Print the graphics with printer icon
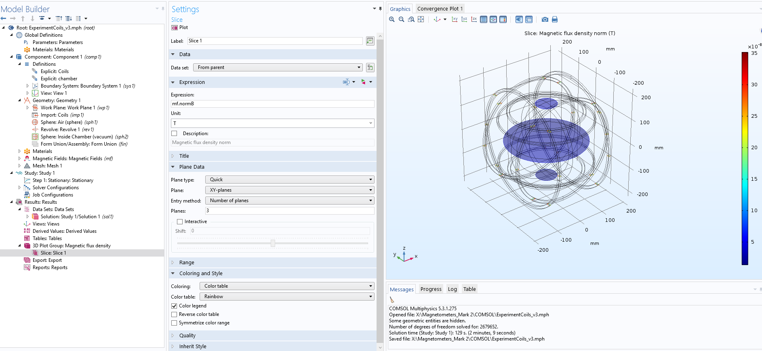 pos(555,19)
